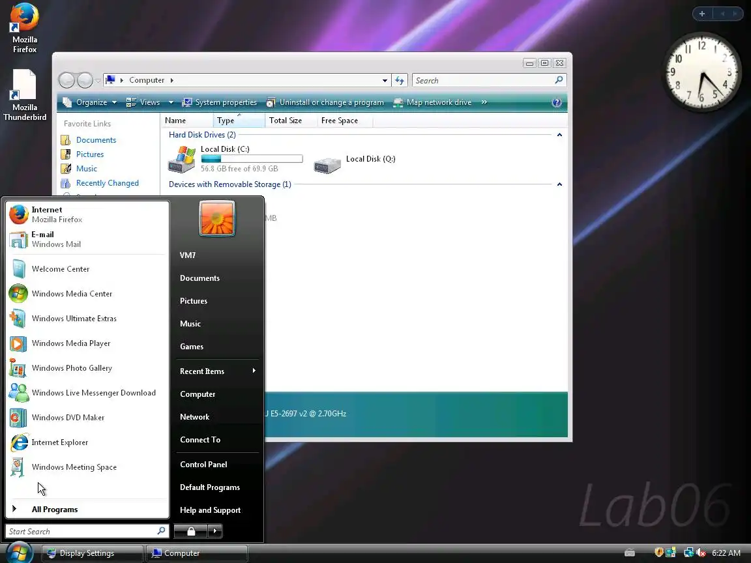The height and width of the screenshot is (563, 751).
Task: Launch Windows DVD Maker
Action: point(87,418)
